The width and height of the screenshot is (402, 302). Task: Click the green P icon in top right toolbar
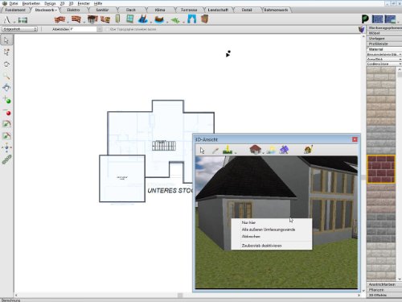tap(365, 19)
